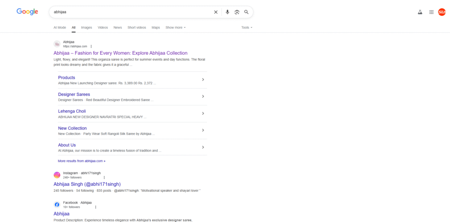
Task: Click the Facebook result logo icon
Action: 57,204
